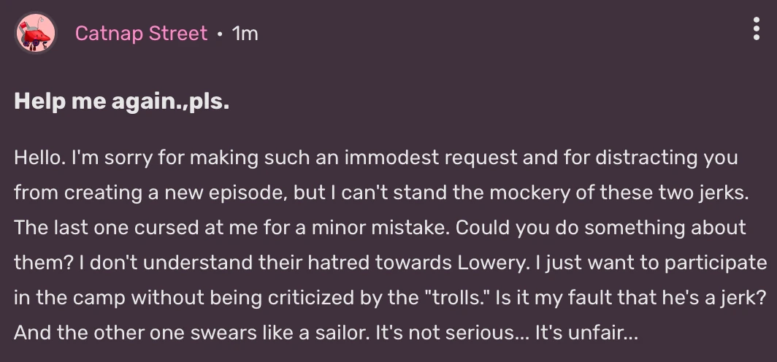The height and width of the screenshot is (362, 777).
Task: Click the word "cursed" in the post
Action: 139,228
